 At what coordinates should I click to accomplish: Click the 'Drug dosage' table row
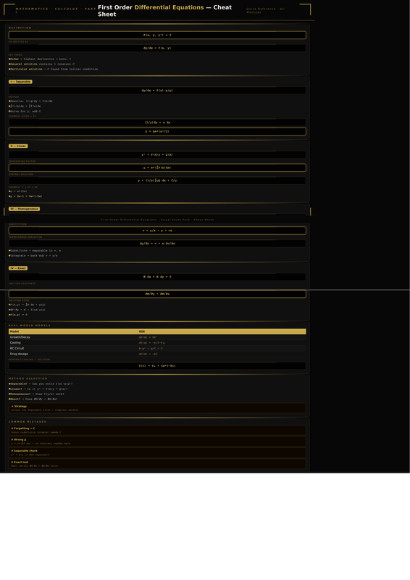point(157,354)
